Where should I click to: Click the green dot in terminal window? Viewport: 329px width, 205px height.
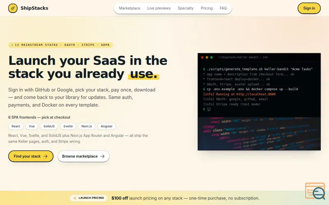pos(211,57)
